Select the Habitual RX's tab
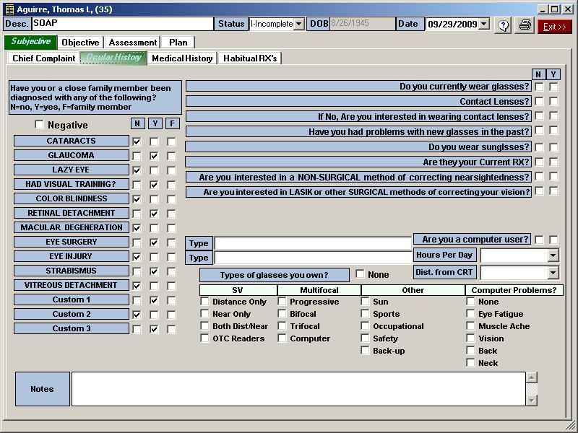578x433 pixels. [x=249, y=58]
